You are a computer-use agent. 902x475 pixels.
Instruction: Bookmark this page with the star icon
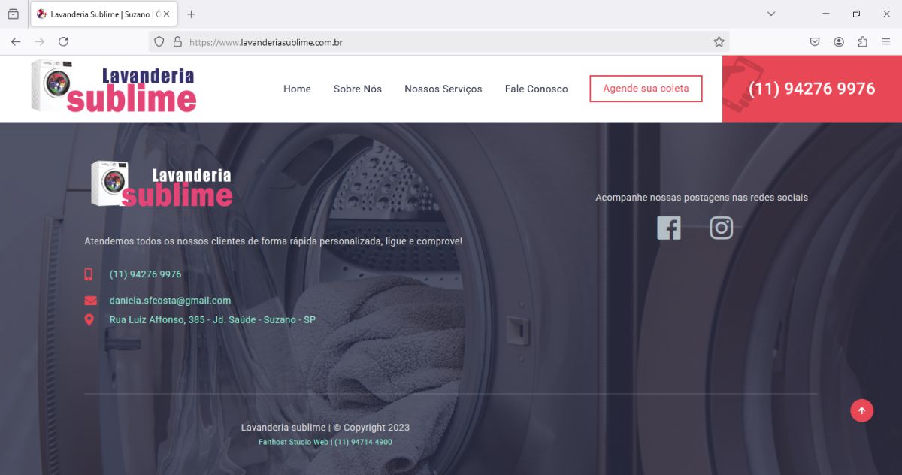[x=719, y=42]
